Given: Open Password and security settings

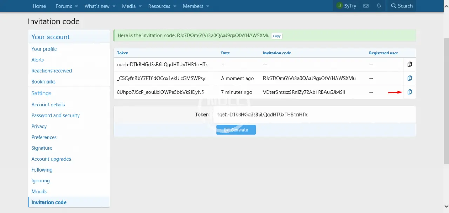Looking at the screenshot, I should 55,115.
